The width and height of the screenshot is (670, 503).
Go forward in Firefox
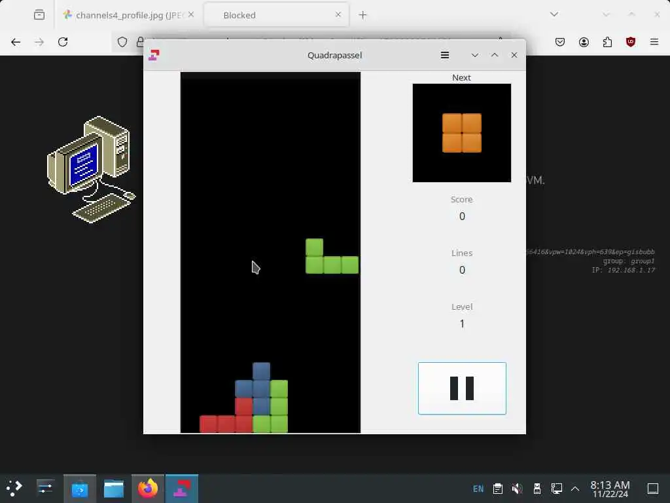click(x=39, y=42)
